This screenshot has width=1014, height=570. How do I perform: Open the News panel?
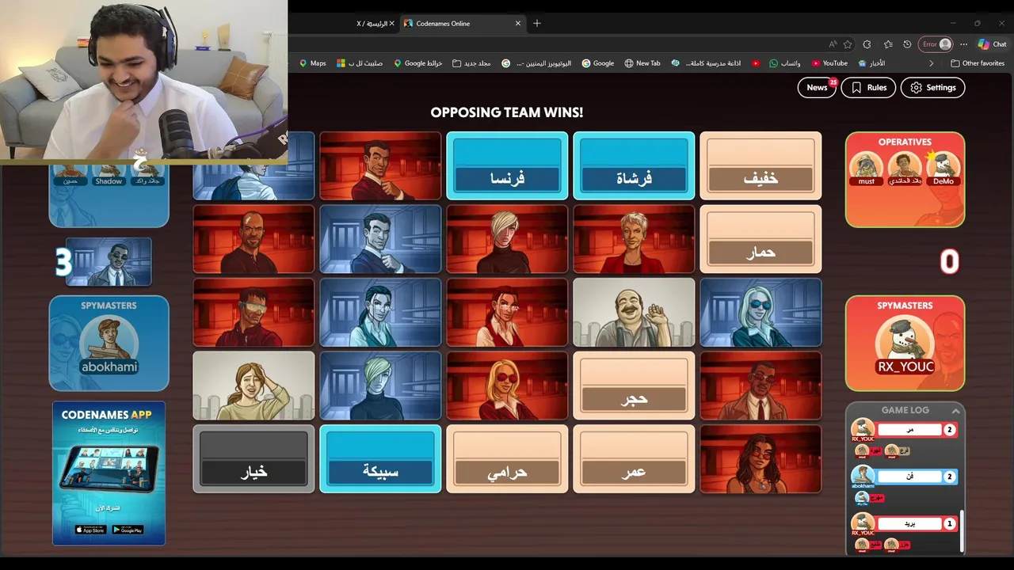817,88
